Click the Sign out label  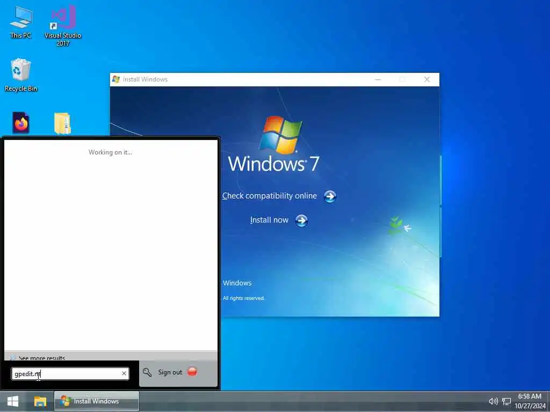point(170,372)
